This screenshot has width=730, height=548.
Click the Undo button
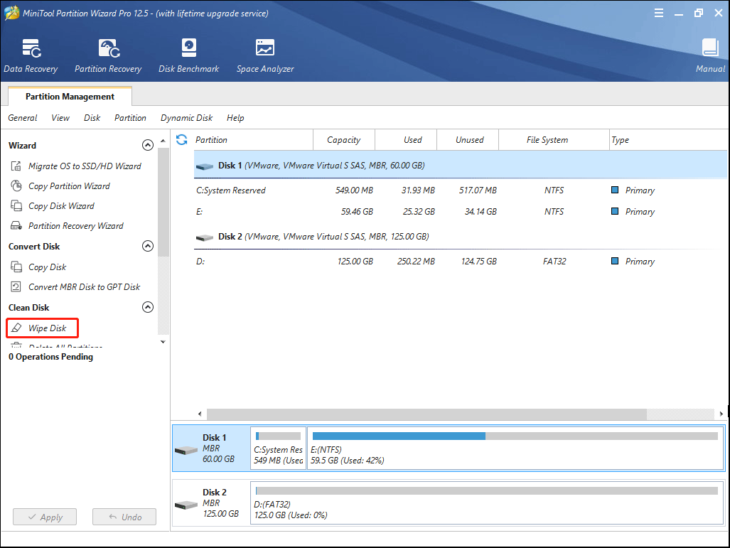point(124,517)
